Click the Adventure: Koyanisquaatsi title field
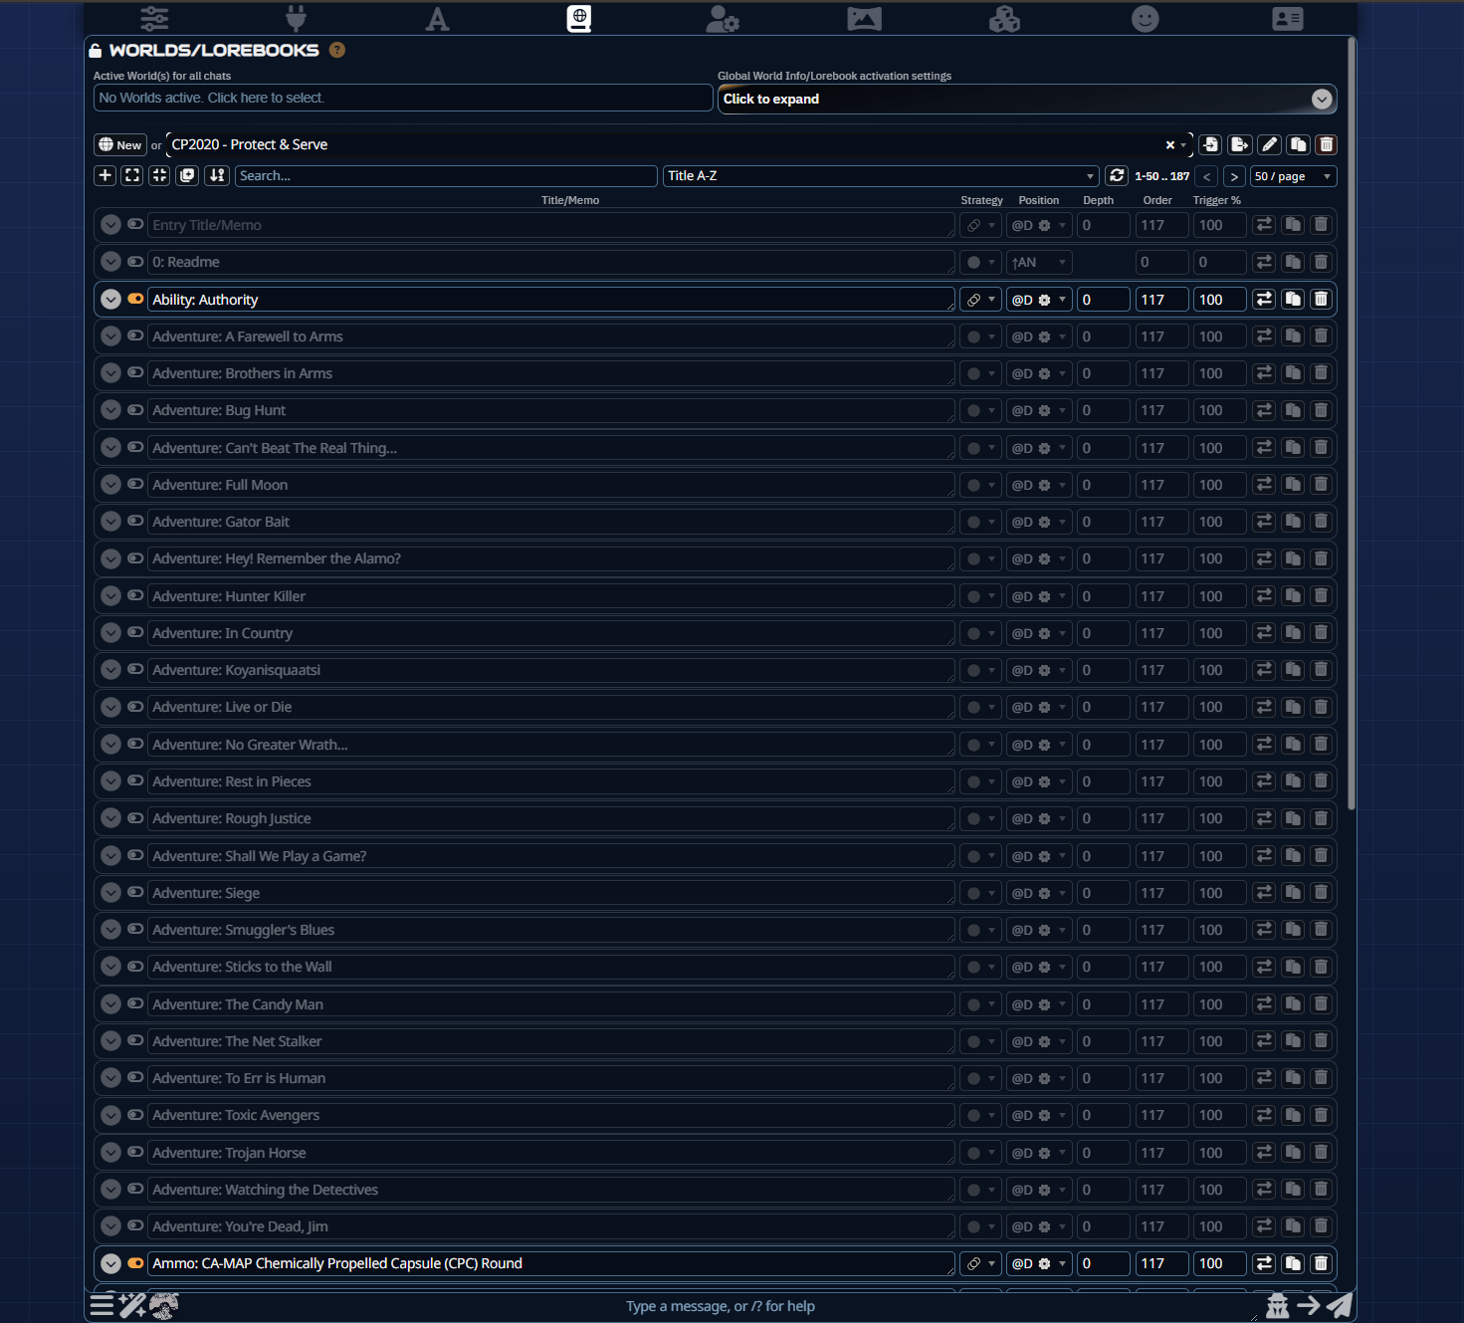1464x1323 pixels. point(551,670)
